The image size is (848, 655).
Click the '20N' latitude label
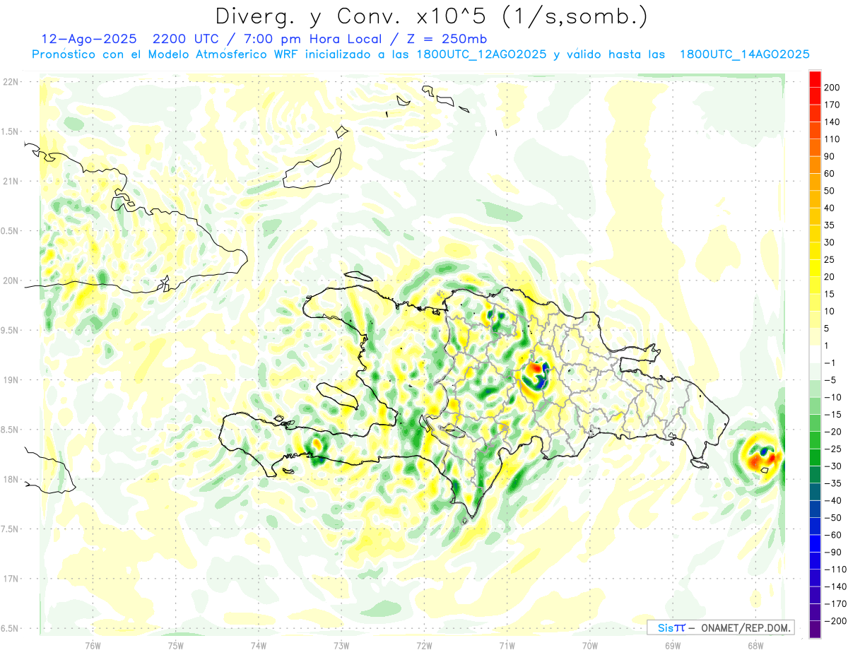click(x=11, y=281)
